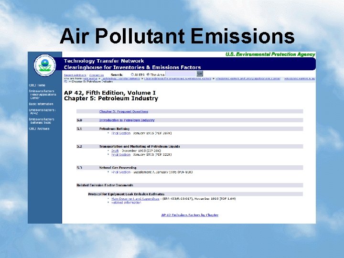The width and height of the screenshot is (344, 258).
Task: Open Related Information link
Action: click(126, 203)
